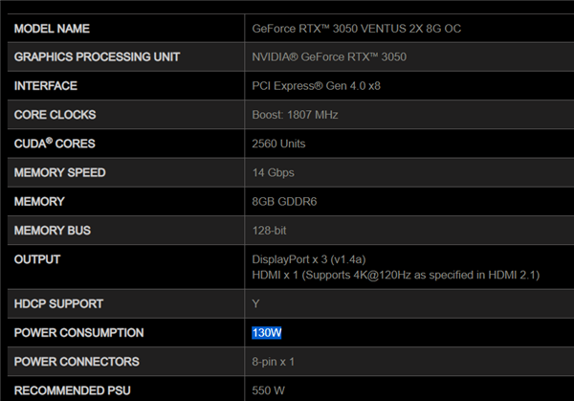Click the 8GB GDDR6 memory value
Viewport: 574px width, 401px height.
tap(285, 201)
